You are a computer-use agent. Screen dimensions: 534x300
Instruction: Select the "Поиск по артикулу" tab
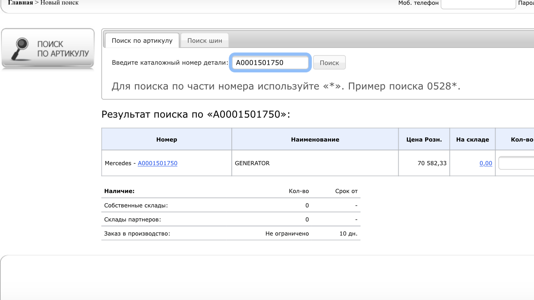pos(142,40)
